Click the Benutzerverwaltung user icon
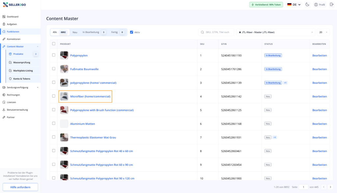Screen dimensions: 337x193 pos(4,110)
